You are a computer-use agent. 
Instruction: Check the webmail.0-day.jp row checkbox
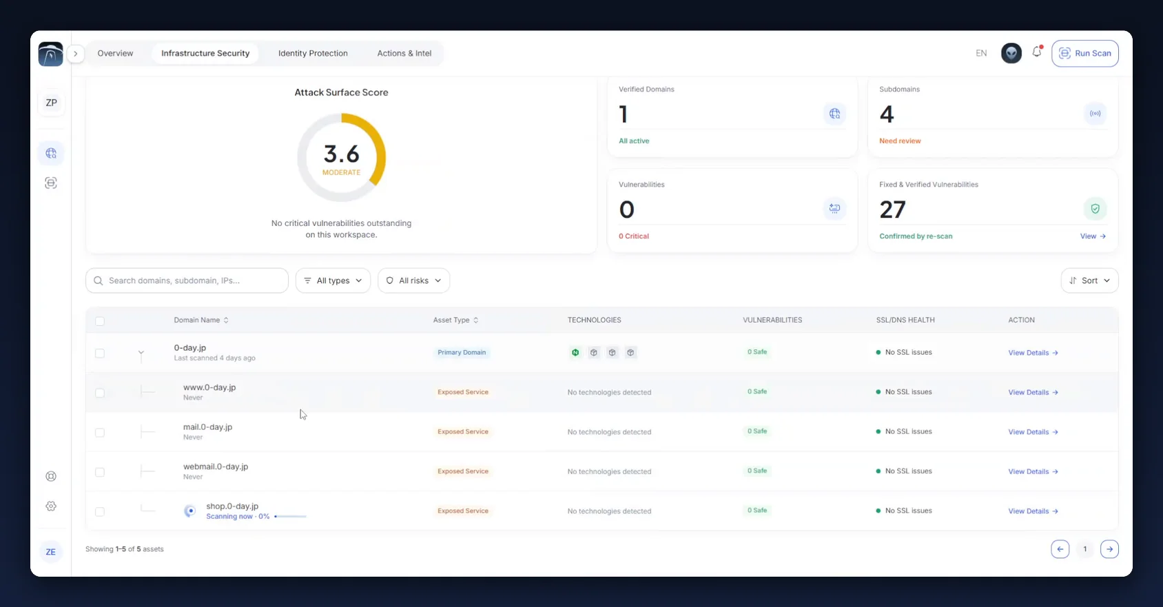click(x=100, y=472)
